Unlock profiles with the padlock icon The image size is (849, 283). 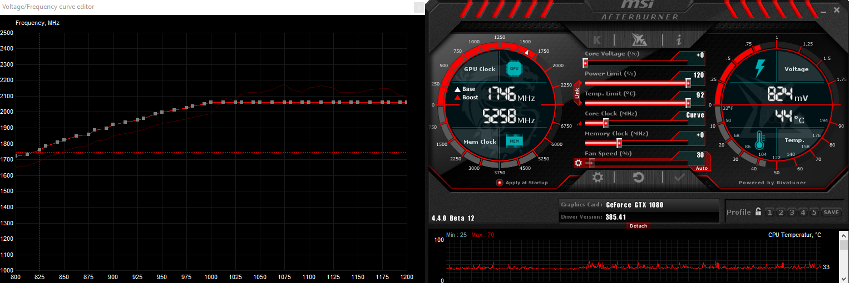758,212
